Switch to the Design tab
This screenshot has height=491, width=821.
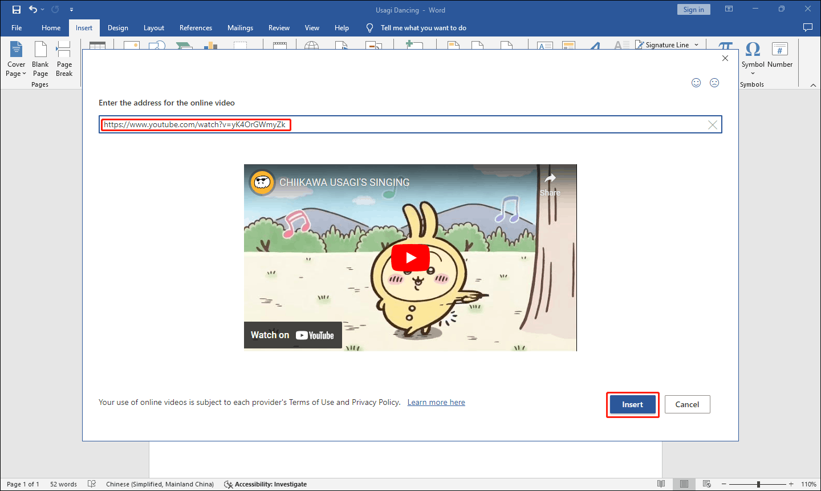118,28
